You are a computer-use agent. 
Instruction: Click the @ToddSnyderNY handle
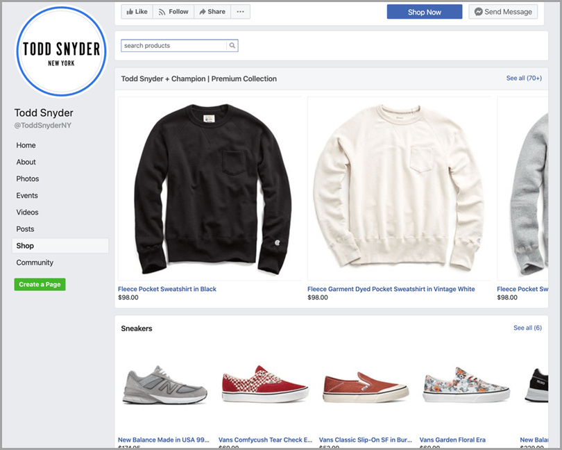pos(42,126)
